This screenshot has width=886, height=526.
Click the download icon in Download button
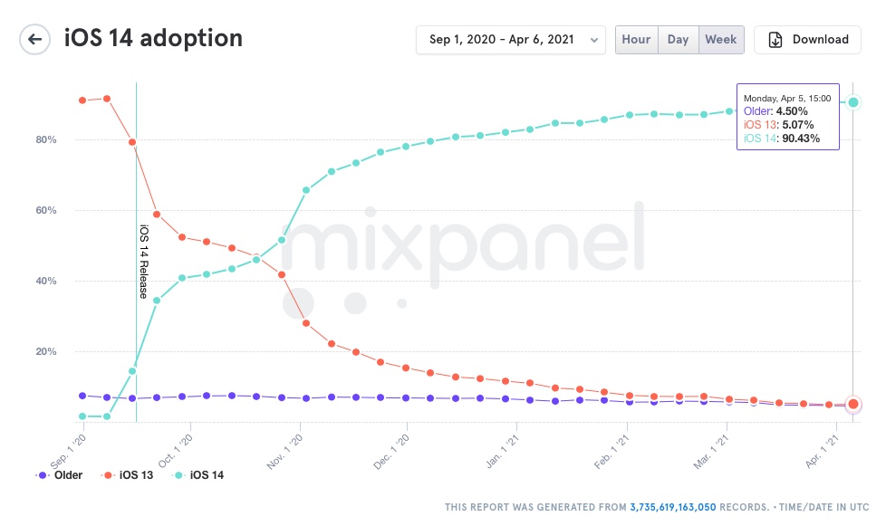(x=775, y=40)
